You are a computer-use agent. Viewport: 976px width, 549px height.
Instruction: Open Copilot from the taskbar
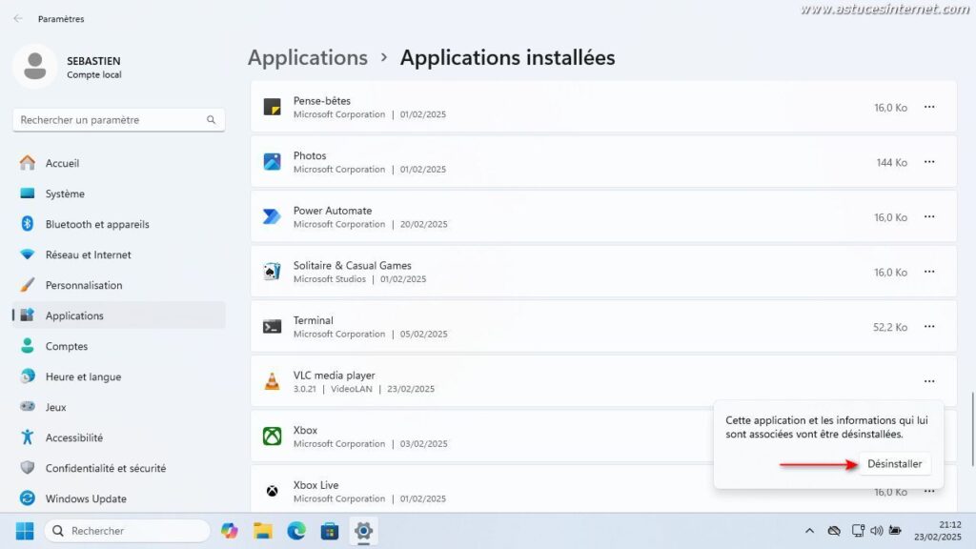tap(229, 530)
